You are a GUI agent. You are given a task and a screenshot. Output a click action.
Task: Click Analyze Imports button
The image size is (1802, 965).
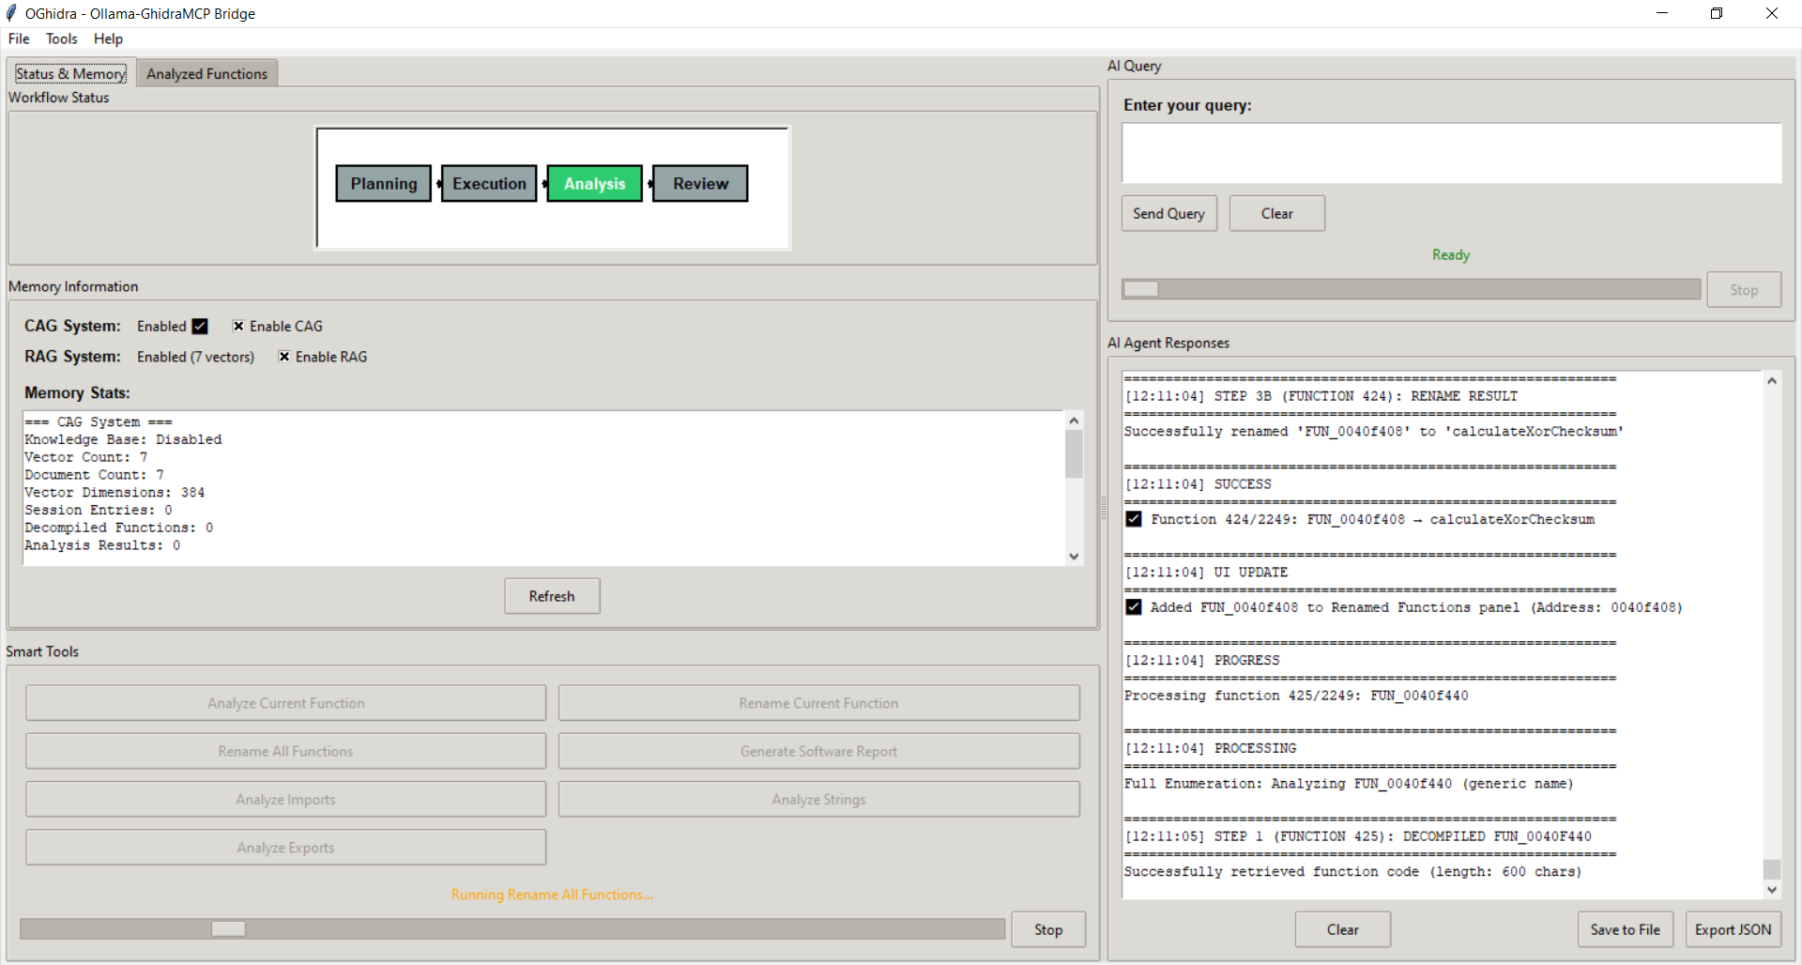[286, 799]
